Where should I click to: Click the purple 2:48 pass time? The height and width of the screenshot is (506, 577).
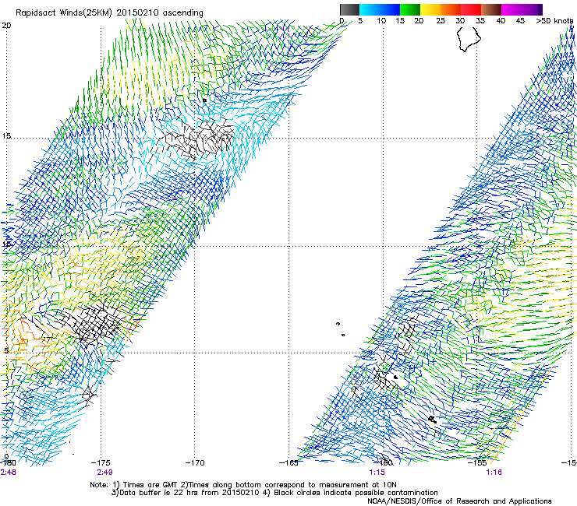coord(8,473)
